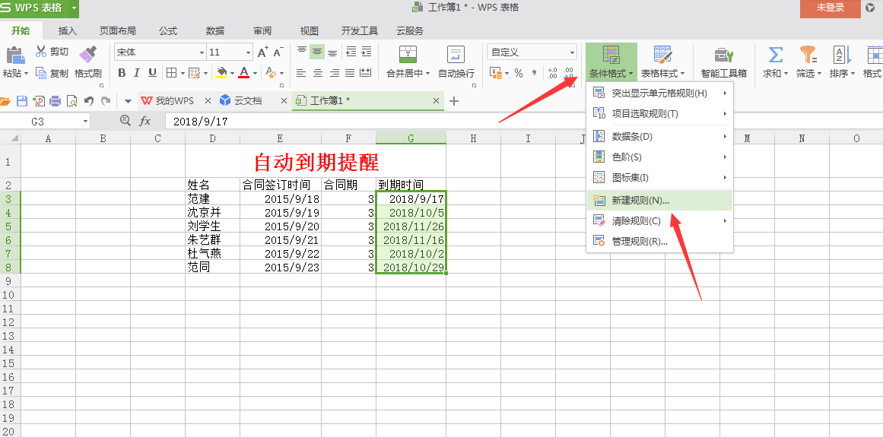This screenshot has height=437, width=883.
Task: Open the 开发工具 ribbon tab
Action: (359, 31)
